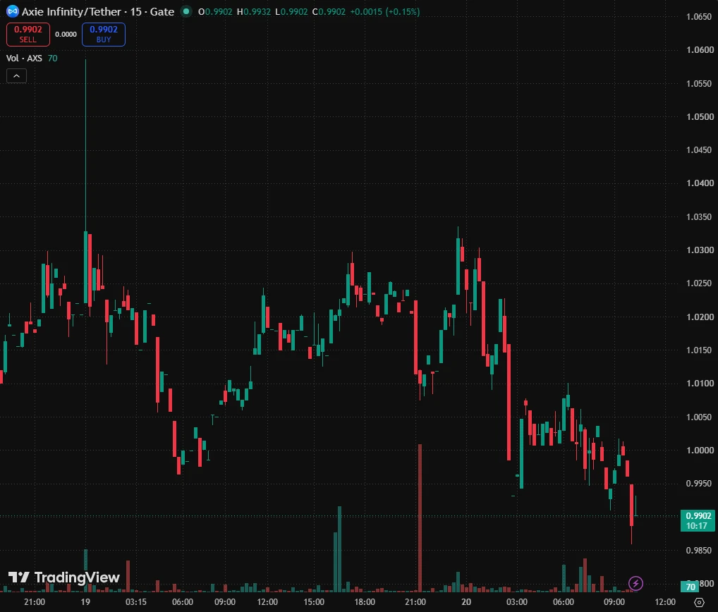Click the 03:15 time axis label
This screenshot has width=718, height=612.
point(136,602)
